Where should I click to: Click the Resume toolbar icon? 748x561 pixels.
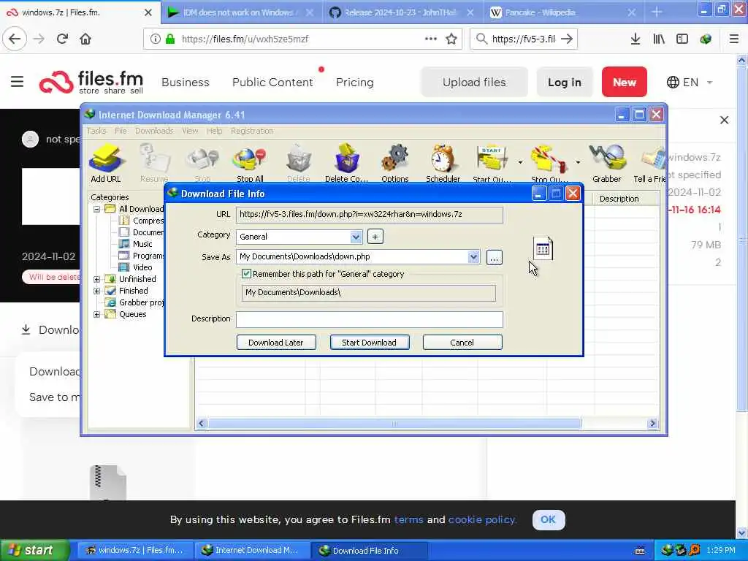(x=154, y=164)
